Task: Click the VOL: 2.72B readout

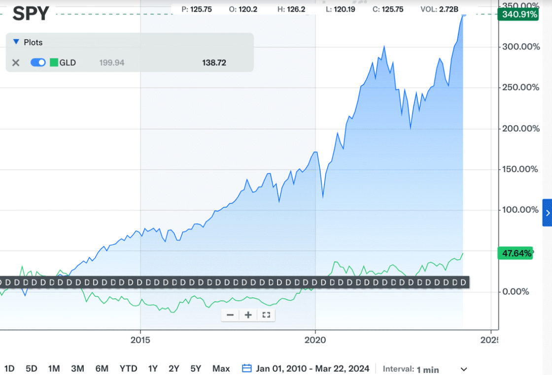Action: pos(439,9)
